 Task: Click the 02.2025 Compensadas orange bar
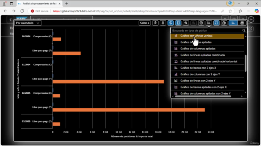pos(56,96)
